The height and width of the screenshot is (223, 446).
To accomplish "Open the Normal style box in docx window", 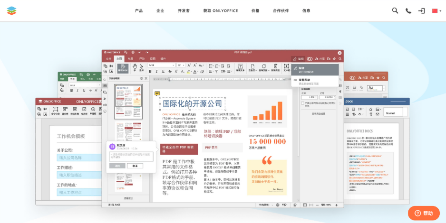I will (393, 112).
